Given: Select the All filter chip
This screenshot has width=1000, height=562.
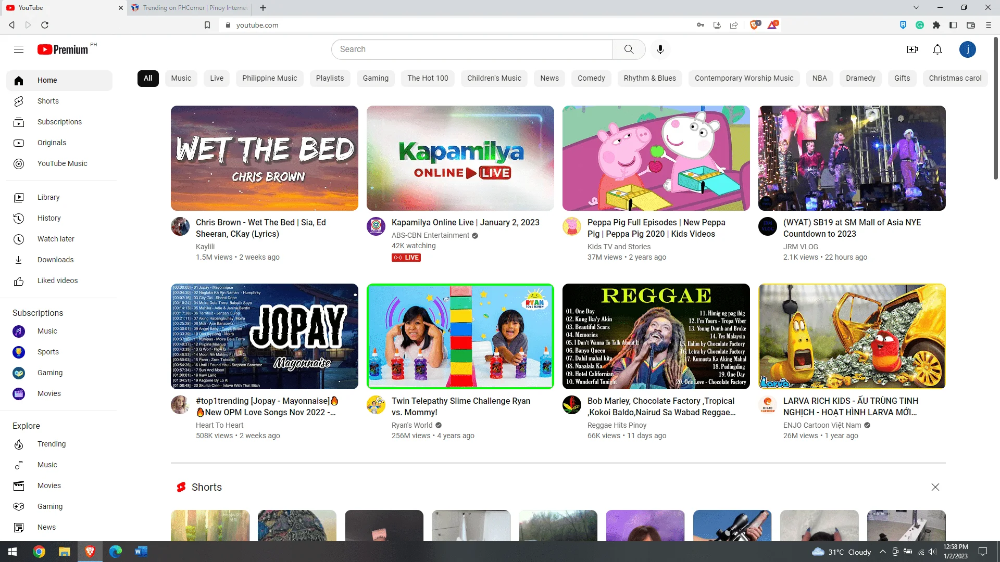Looking at the screenshot, I should (148, 79).
